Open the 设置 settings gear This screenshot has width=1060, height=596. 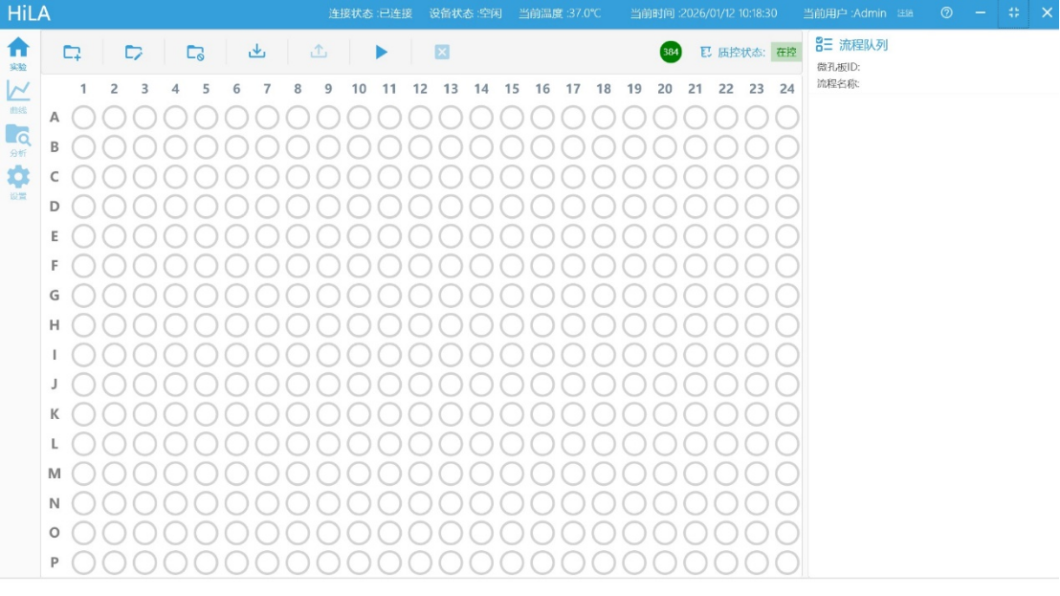coord(18,182)
